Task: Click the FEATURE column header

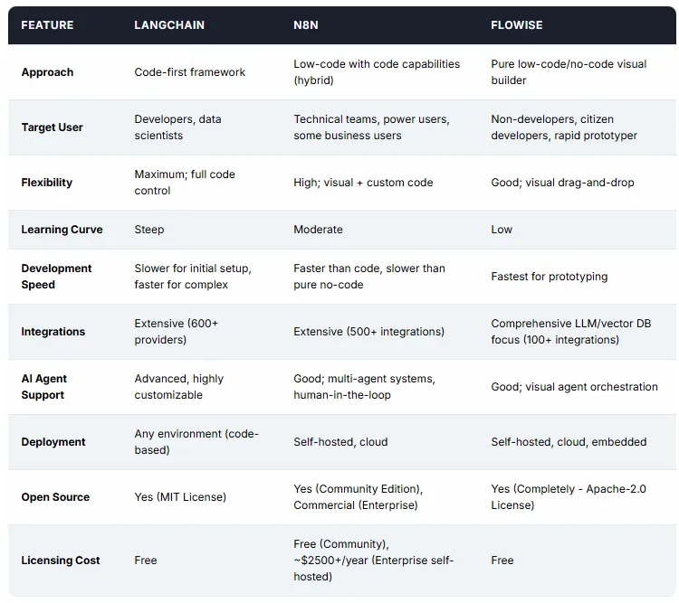Action: pyautogui.click(x=48, y=25)
